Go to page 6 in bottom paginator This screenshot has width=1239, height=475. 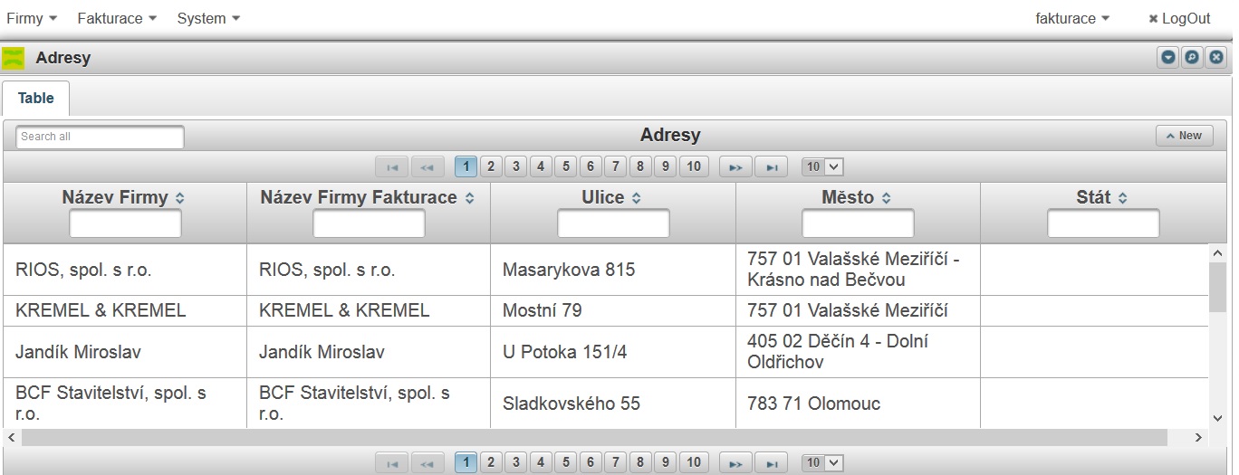(591, 462)
